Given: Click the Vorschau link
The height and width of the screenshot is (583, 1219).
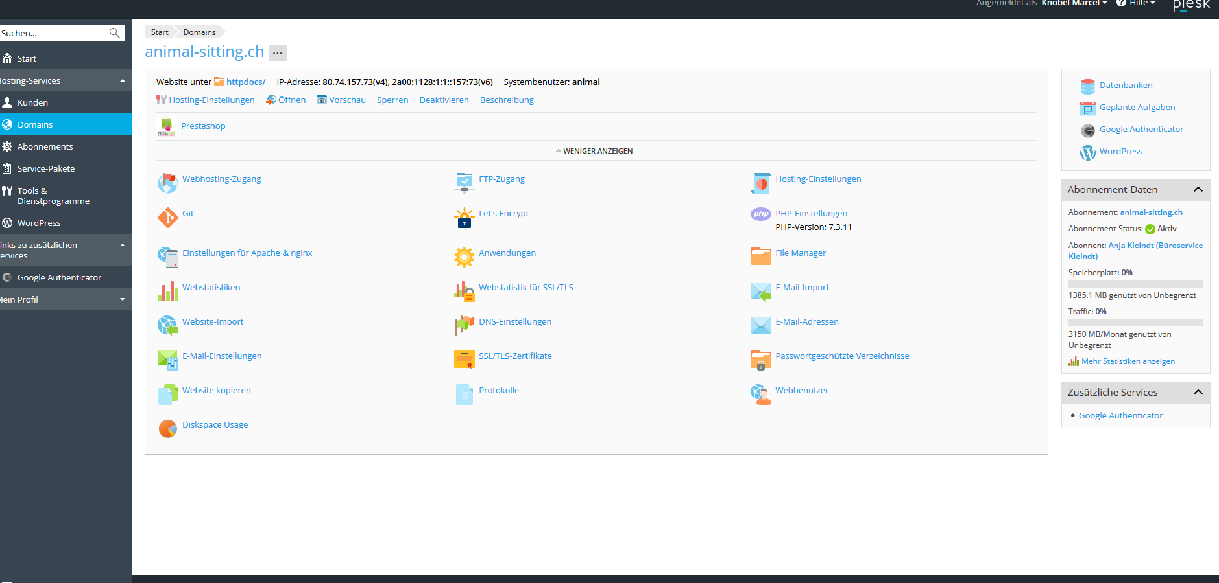Looking at the screenshot, I should 347,100.
